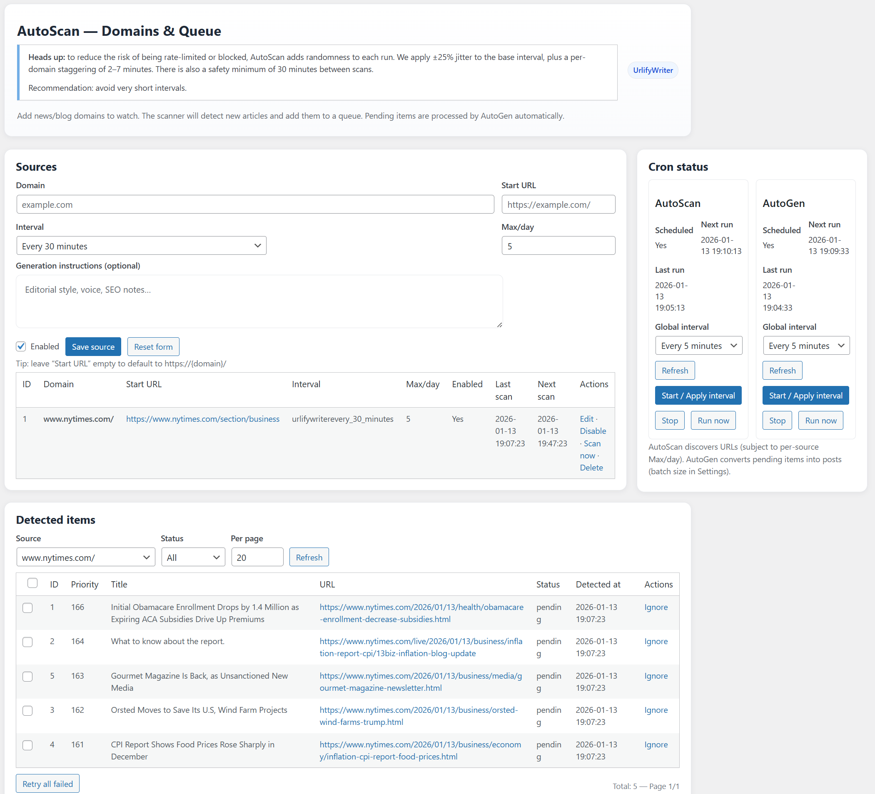Open the AutoGen Global interval dropdown

tap(805, 345)
